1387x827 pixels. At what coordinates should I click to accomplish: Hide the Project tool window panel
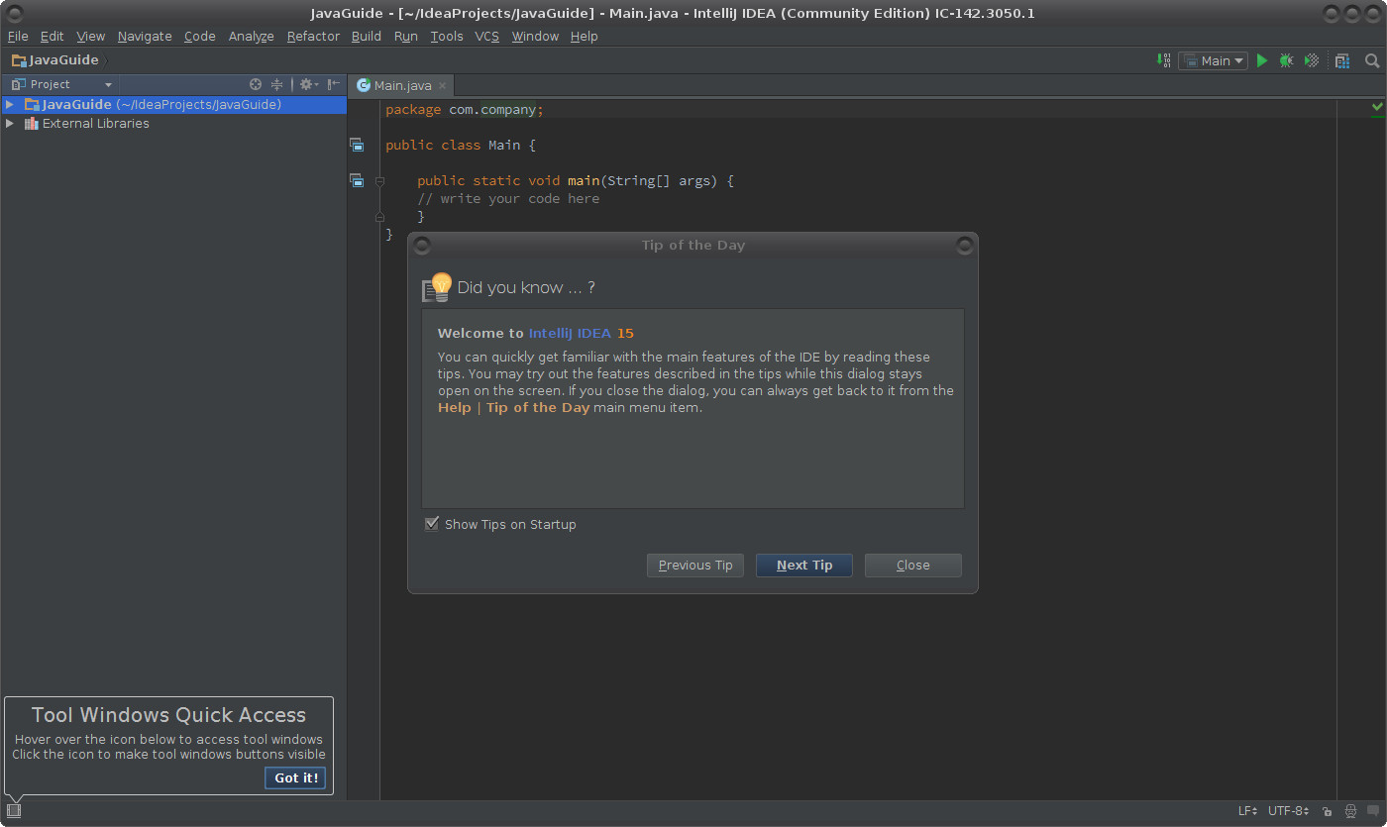[334, 84]
